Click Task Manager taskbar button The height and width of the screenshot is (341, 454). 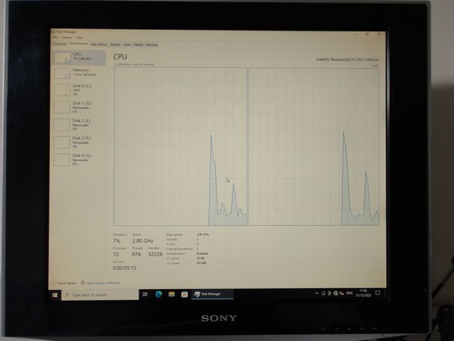pos(212,294)
